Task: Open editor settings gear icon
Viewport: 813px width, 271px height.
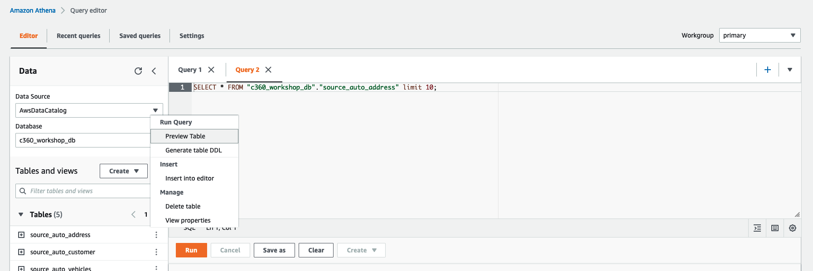Action: 792,228
